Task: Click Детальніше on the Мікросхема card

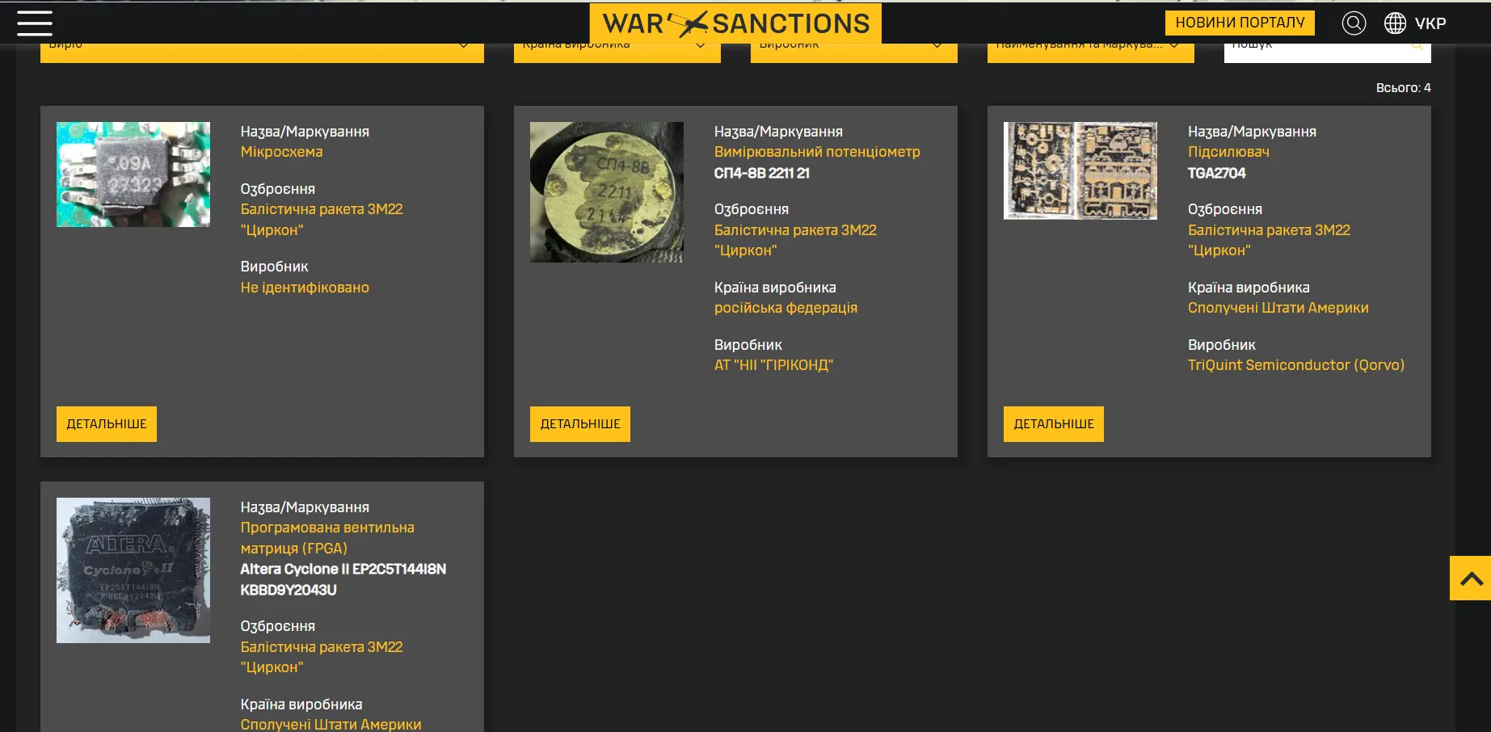Action: (107, 424)
